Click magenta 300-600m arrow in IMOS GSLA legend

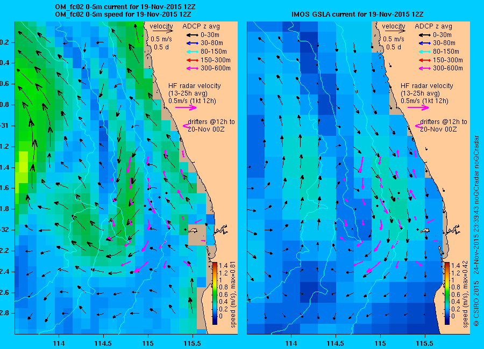coord(425,68)
